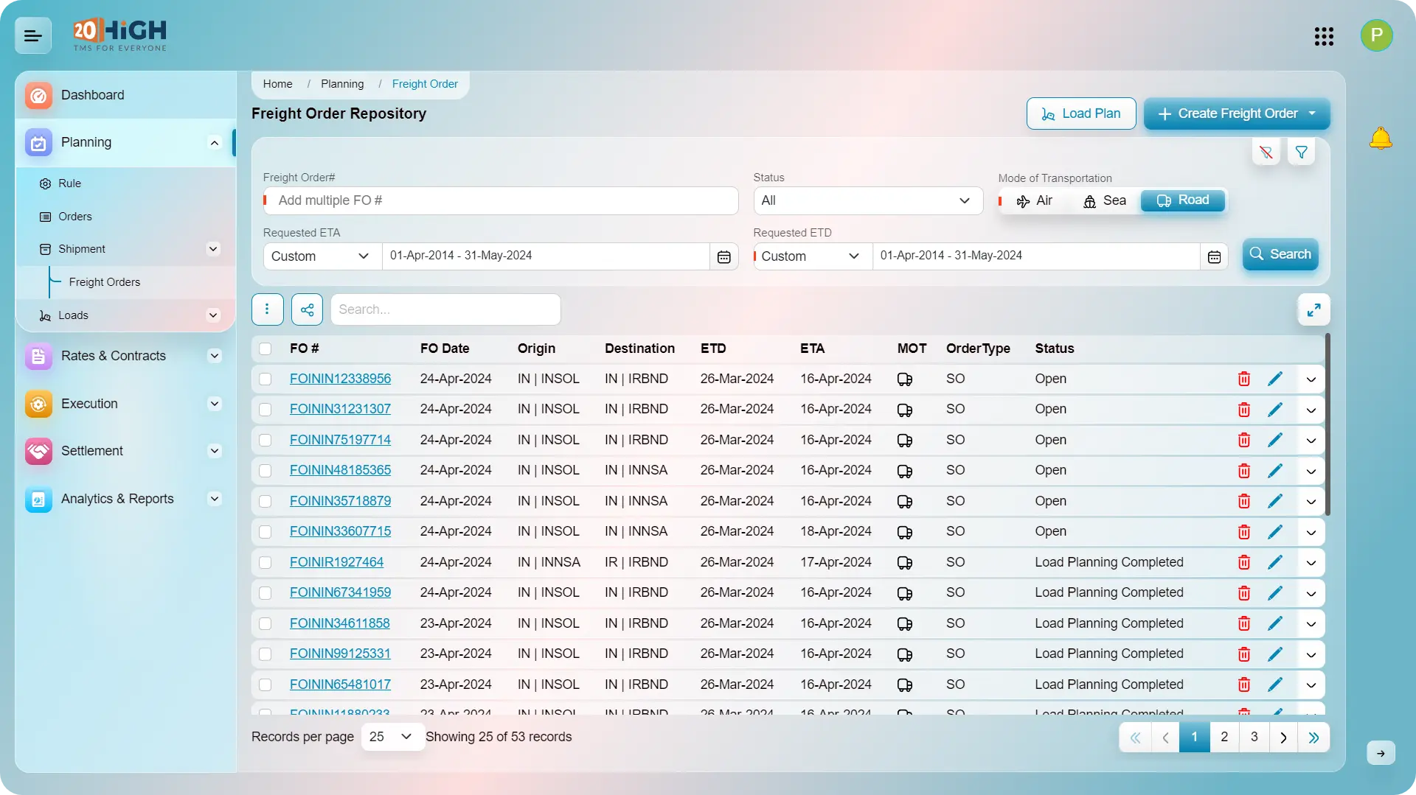Open the Status dropdown
The height and width of the screenshot is (795, 1416).
click(868, 200)
